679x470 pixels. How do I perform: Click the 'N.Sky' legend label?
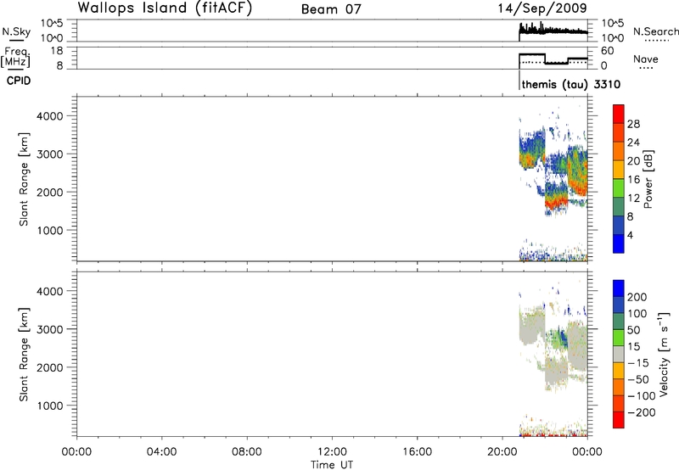[x=16, y=31]
